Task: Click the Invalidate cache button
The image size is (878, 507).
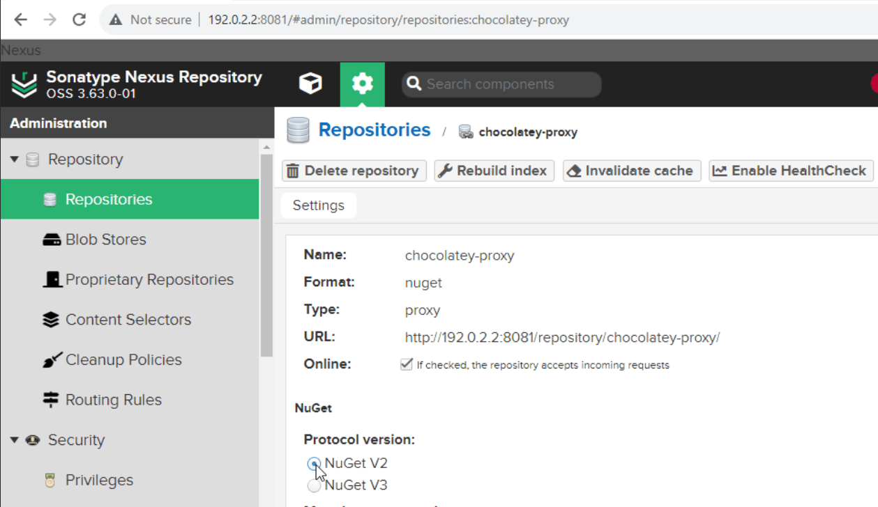Action: pos(631,171)
